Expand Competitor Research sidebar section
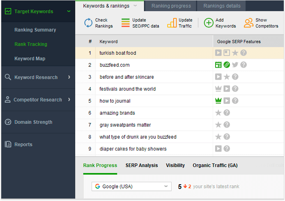The height and width of the screenshot is (201, 285). pyautogui.click(x=69, y=100)
